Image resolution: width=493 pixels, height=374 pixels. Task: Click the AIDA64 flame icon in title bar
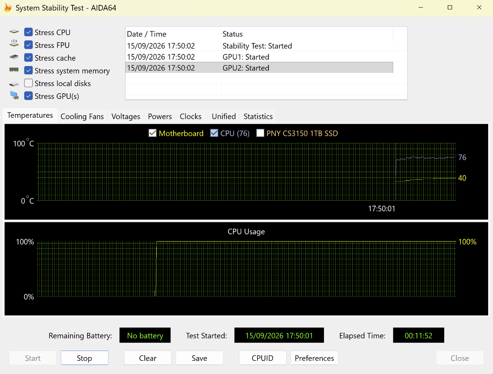8,8
